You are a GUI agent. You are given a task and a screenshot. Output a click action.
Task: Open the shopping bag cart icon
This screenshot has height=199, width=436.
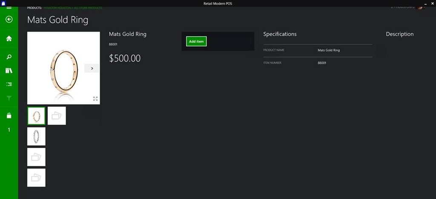[x=9, y=116]
